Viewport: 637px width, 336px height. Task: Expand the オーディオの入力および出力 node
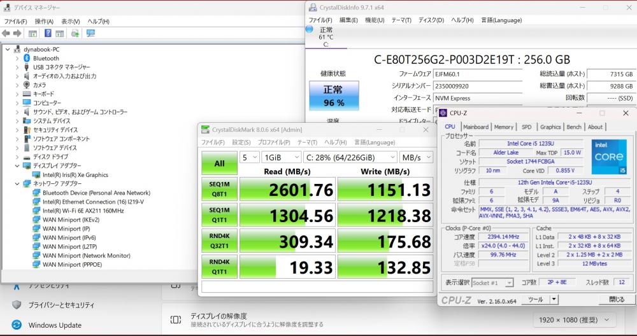point(17,76)
